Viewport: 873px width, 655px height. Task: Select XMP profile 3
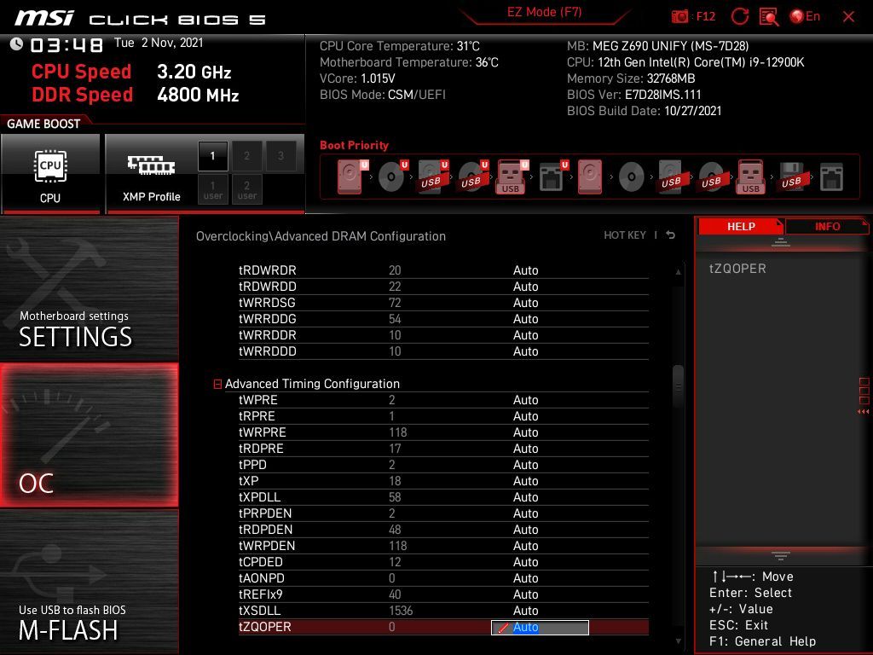pyautogui.click(x=280, y=156)
